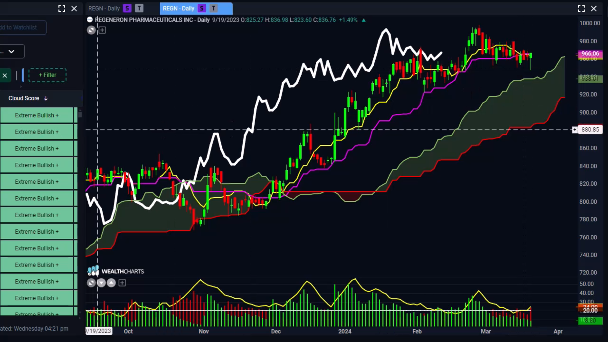Viewport: 608px width, 342px height.
Task: Click the magenta 966.06 current price label
Action: pos(590,54)
